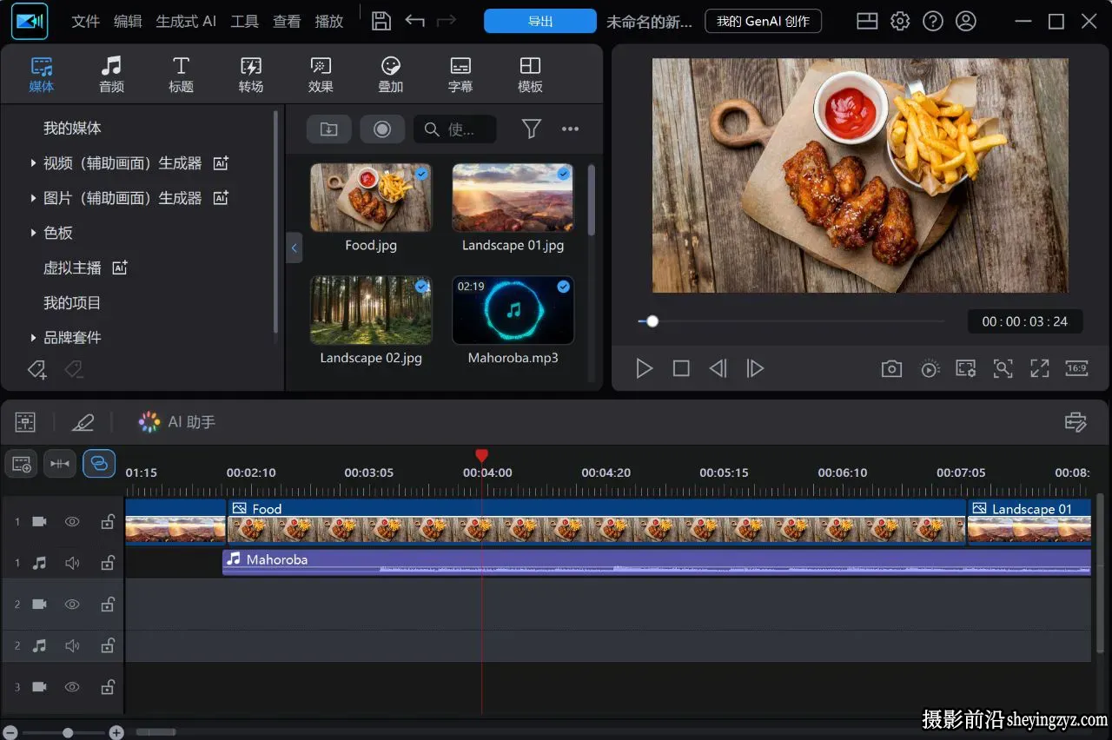Screen dimensions: 1112x740
Task: Open the media library more options menu
Action: pyautogui.click(x=570, y=129)
